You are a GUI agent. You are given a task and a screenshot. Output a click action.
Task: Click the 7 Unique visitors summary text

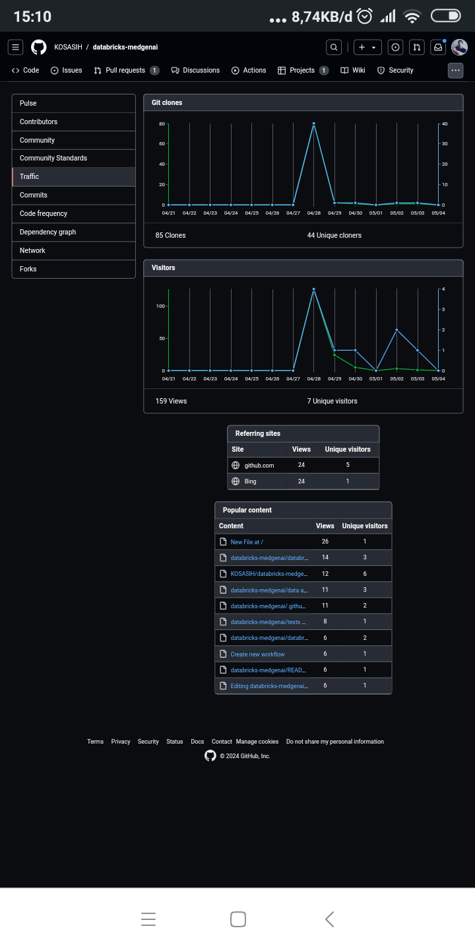click(332, 401)
